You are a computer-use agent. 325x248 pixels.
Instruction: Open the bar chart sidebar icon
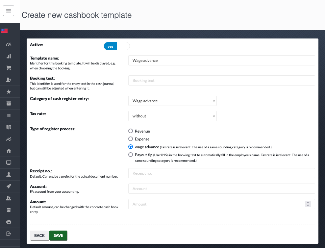9,56
